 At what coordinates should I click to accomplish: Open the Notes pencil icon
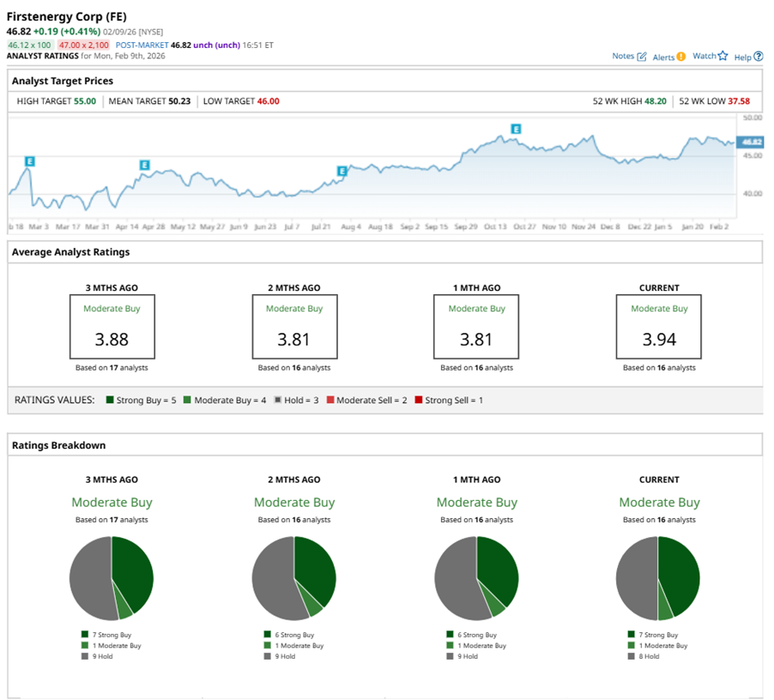(642, 57)
